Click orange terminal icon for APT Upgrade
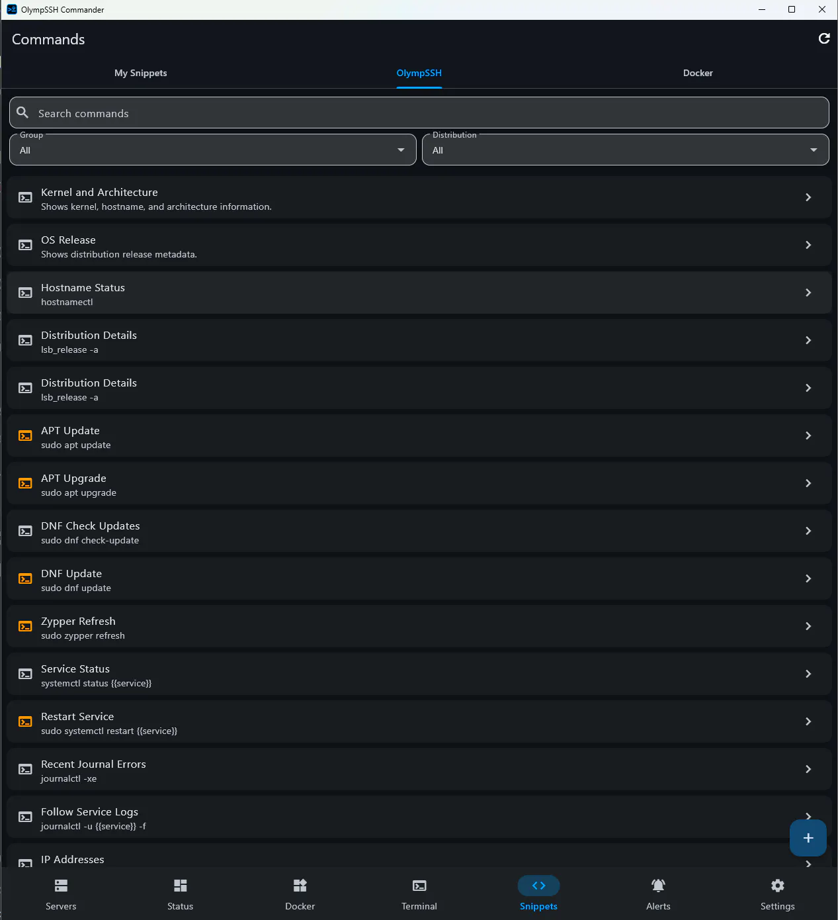Screen dimensions: 838x920 [25, 484]
